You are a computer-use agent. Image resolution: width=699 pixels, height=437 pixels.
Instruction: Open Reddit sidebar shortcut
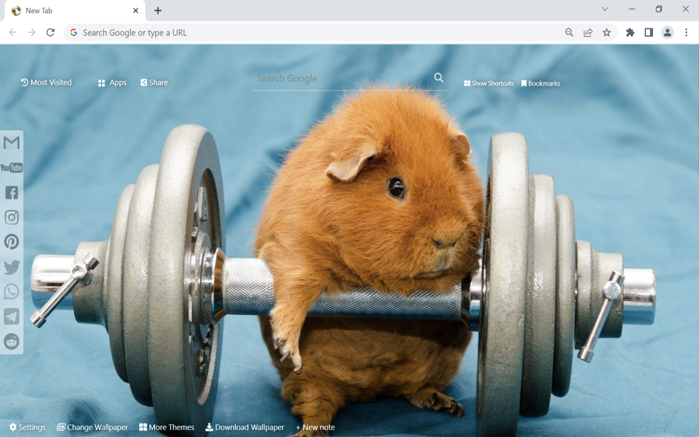point(11,341)
